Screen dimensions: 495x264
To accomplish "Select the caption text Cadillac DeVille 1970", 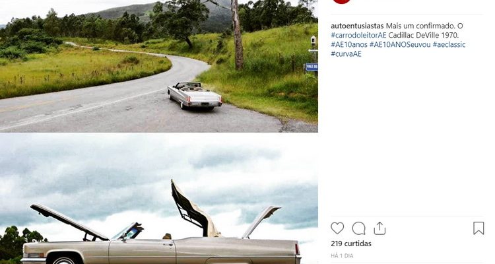I will click(423, 35).
